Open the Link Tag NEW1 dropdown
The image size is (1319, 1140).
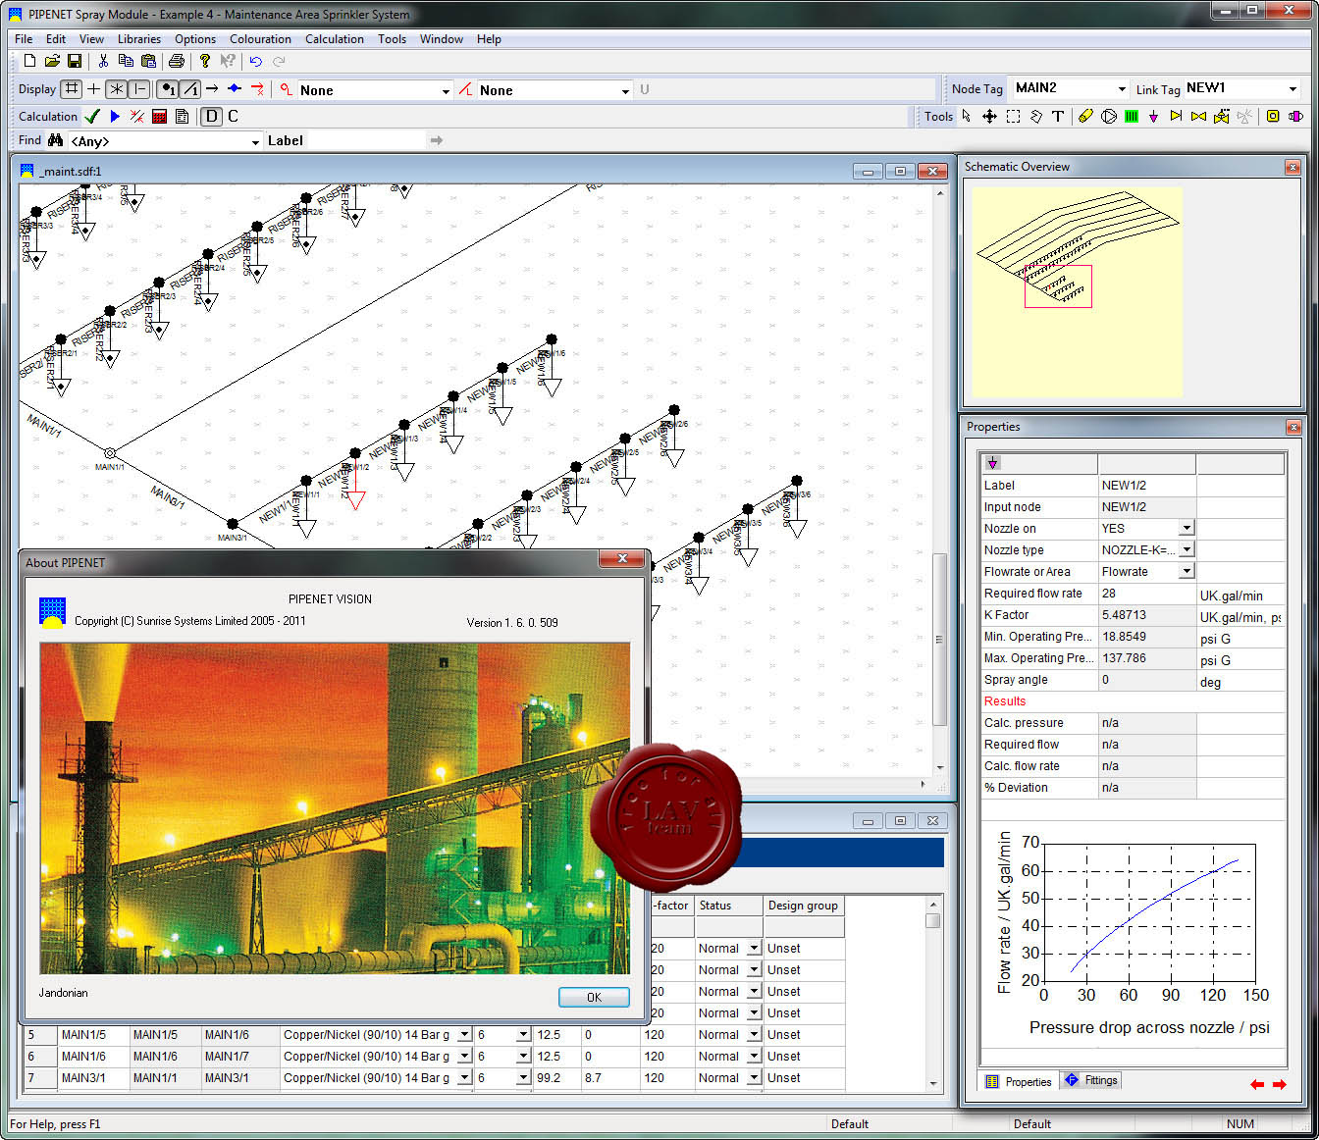click(x=1293, y=88)
